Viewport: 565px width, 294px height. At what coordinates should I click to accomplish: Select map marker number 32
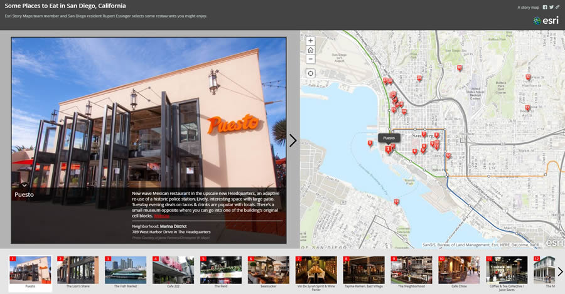tap(528, 76)
